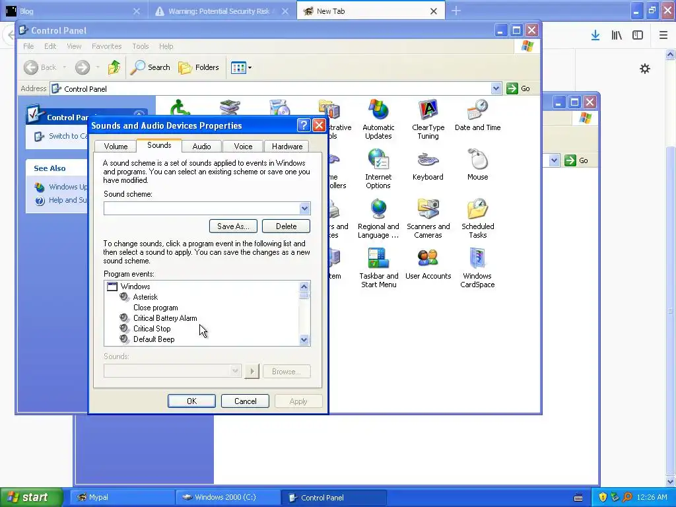This screenshot has width=676, height=507.
Task: Open Date and Time icon
Action: pyautogui.click(x=477, y=115)
